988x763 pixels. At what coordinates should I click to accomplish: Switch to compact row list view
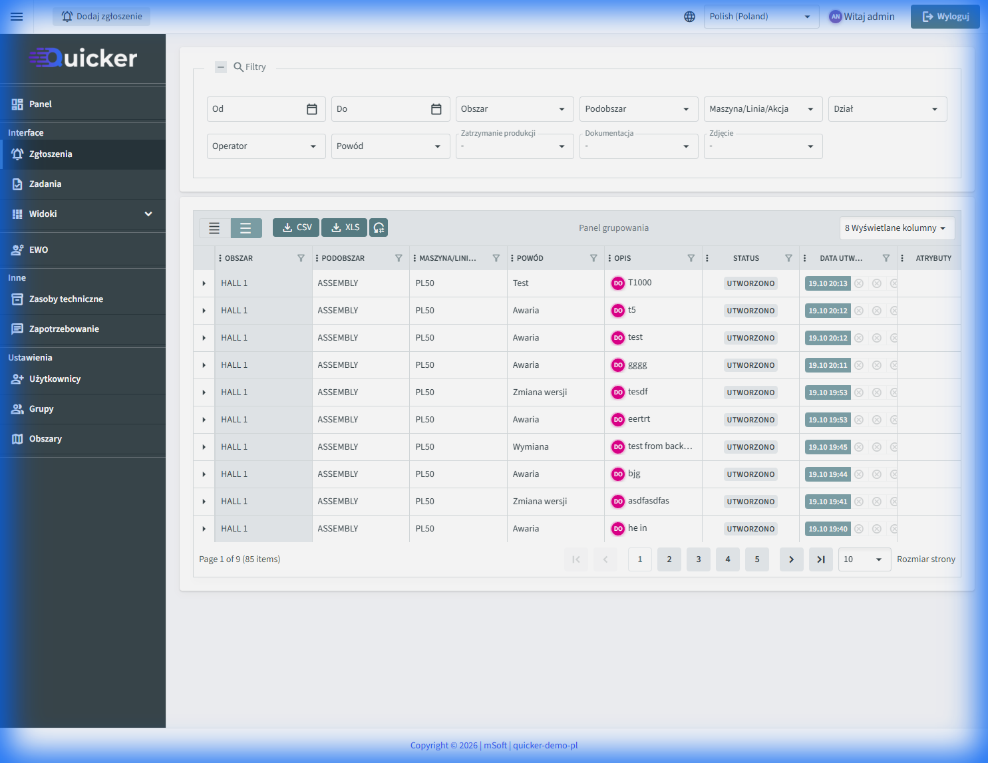tap(214, 228)
